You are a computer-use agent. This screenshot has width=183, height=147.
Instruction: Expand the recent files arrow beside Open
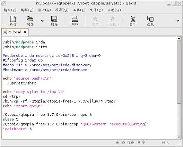[x=42, y=21]
